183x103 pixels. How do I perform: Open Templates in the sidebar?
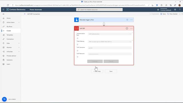10,35
